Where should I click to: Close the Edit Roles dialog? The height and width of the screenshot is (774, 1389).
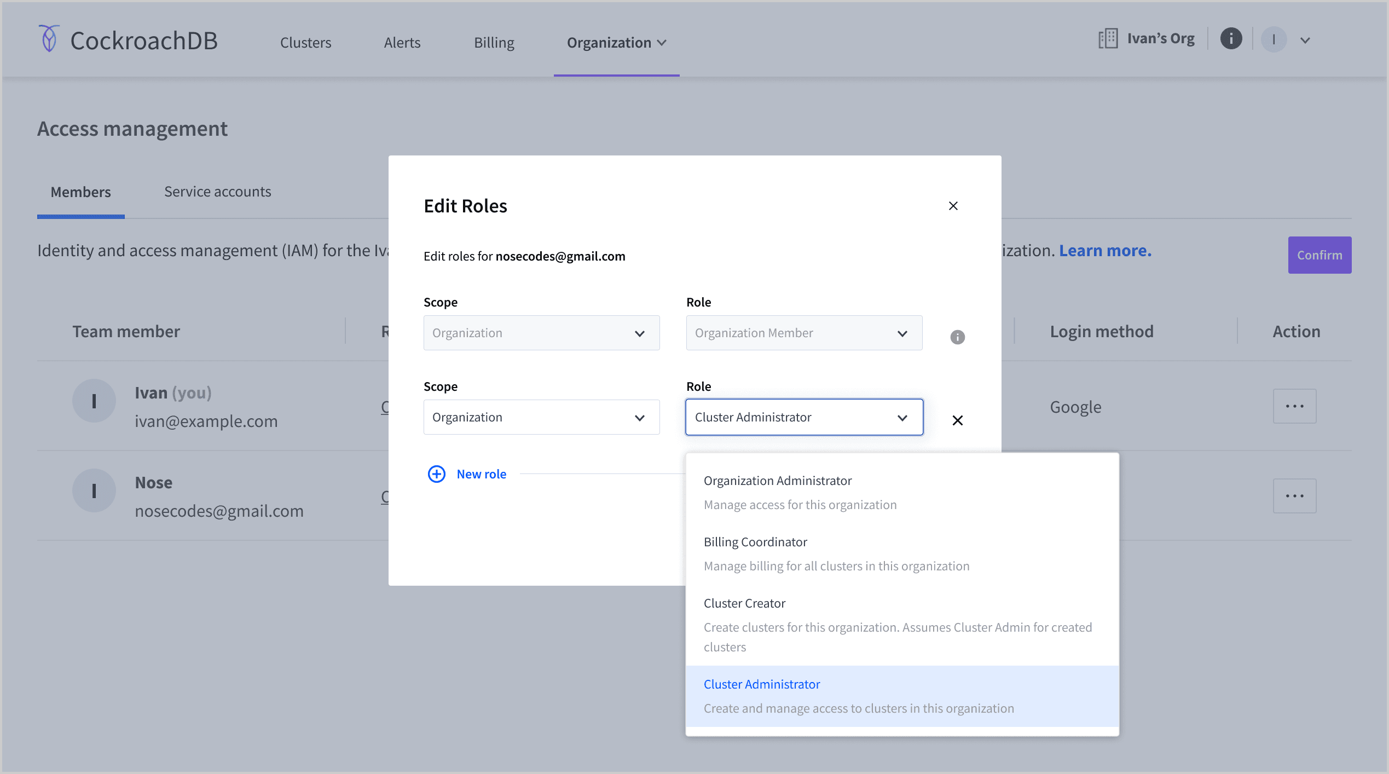(953, 206)
